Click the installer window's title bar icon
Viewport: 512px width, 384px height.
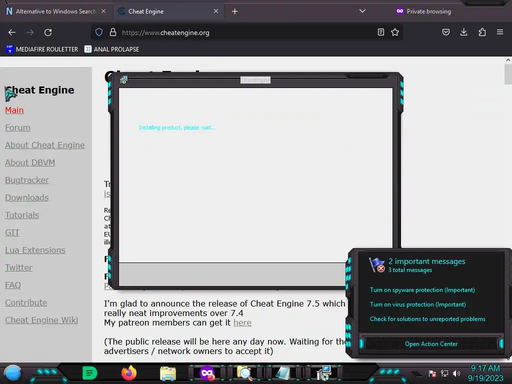point(123,80)
